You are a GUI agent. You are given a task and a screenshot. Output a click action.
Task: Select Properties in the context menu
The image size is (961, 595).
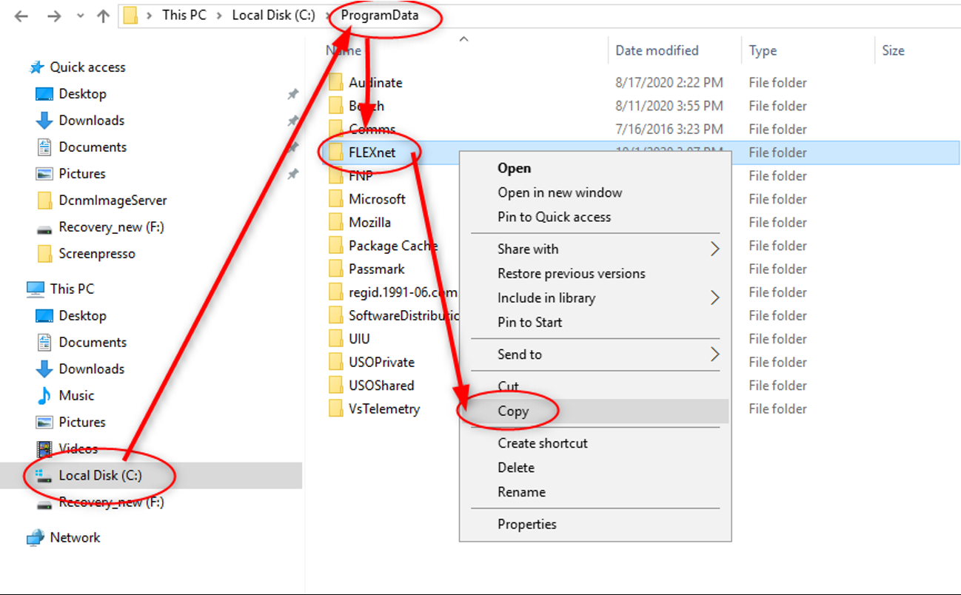point(526,524)
